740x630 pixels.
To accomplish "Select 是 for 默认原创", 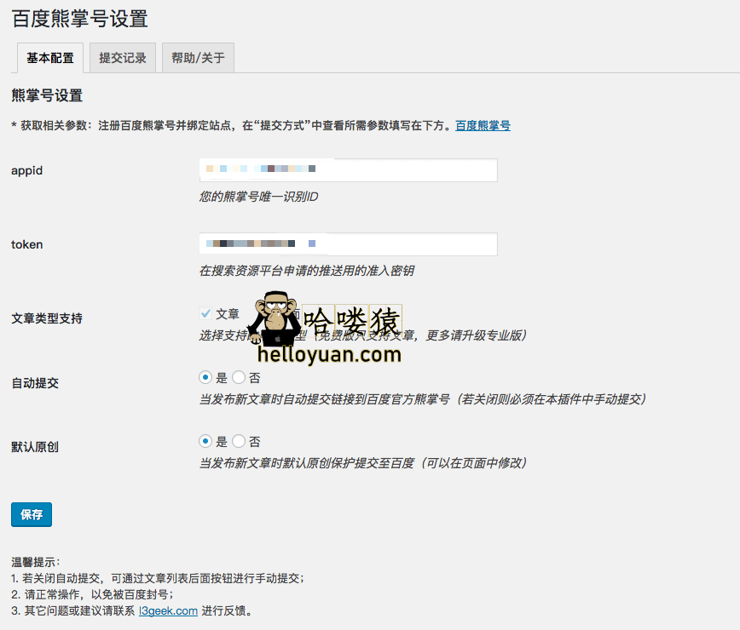I will pos(205,442).
